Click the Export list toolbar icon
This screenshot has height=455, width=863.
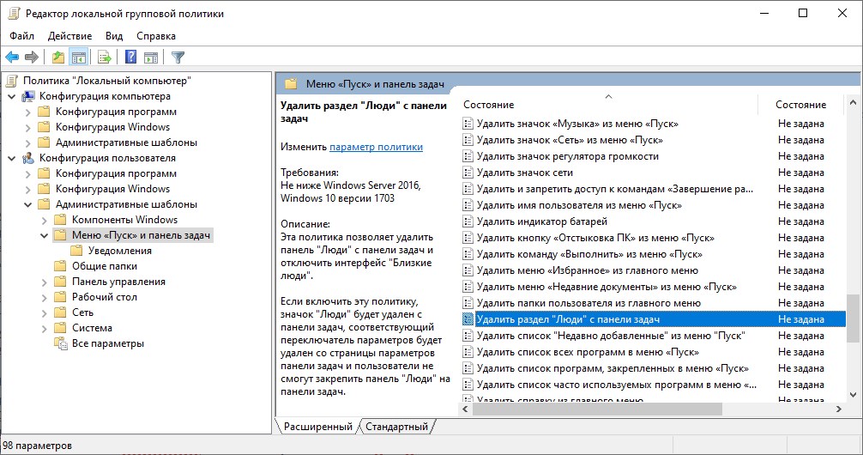click(x=105, y=58)
